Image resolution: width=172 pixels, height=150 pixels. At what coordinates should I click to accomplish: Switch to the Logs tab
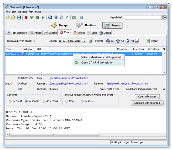(x=92, y=33)
